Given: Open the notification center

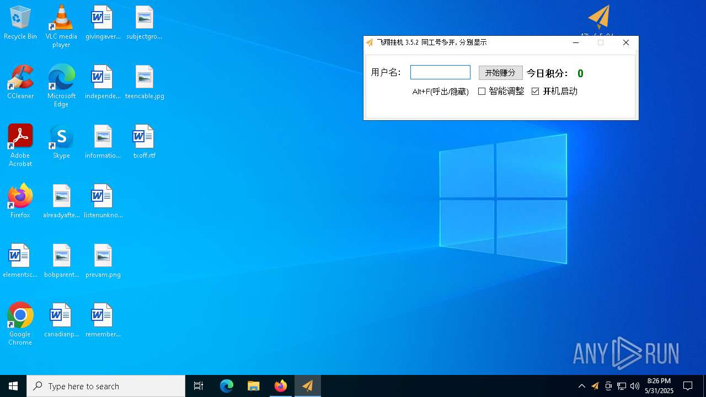Looking at the screenshot, I should [x=688, y=386].
